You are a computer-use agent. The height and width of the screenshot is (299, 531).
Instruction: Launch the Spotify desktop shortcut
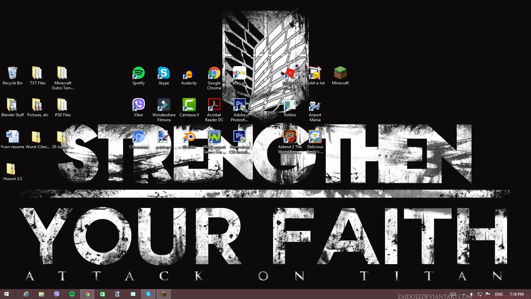coord(138,76)
